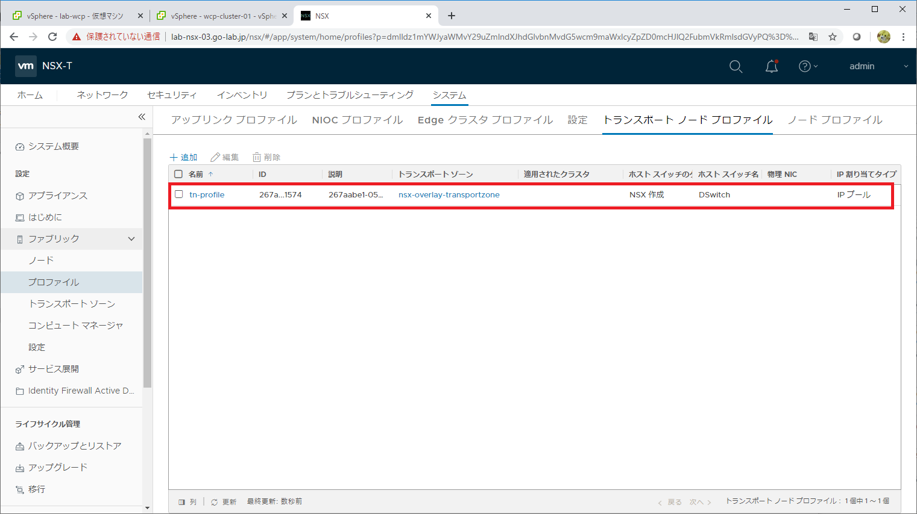
Task: Click the ID column header
Action: click(x=262, y=174)
